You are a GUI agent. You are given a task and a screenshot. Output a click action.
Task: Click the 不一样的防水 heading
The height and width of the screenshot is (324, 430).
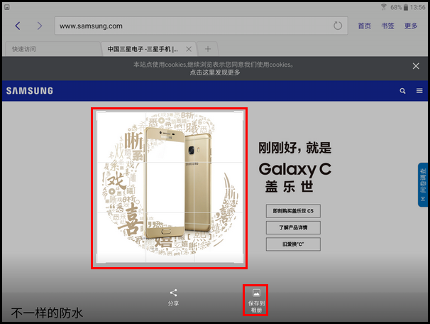[x=47, y=313]
